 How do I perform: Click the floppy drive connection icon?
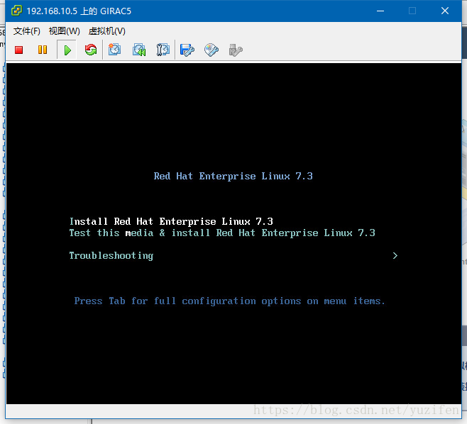coord(187,50)
